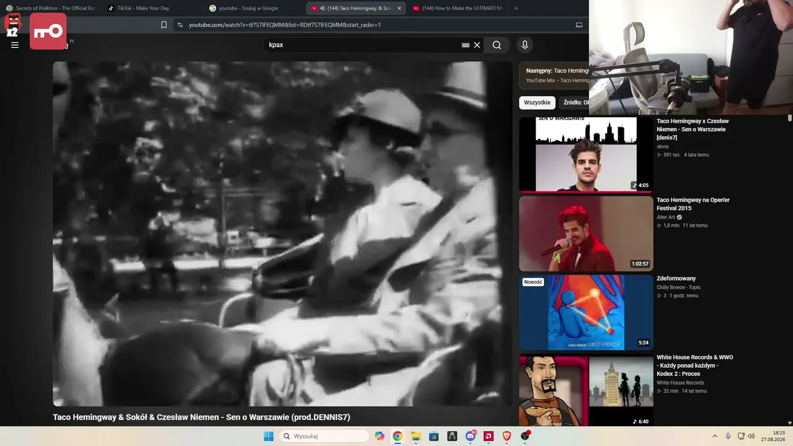This screenshot has height=446, width=793.
Task: Open the Windows Start menu
Action: click(268, 436)
